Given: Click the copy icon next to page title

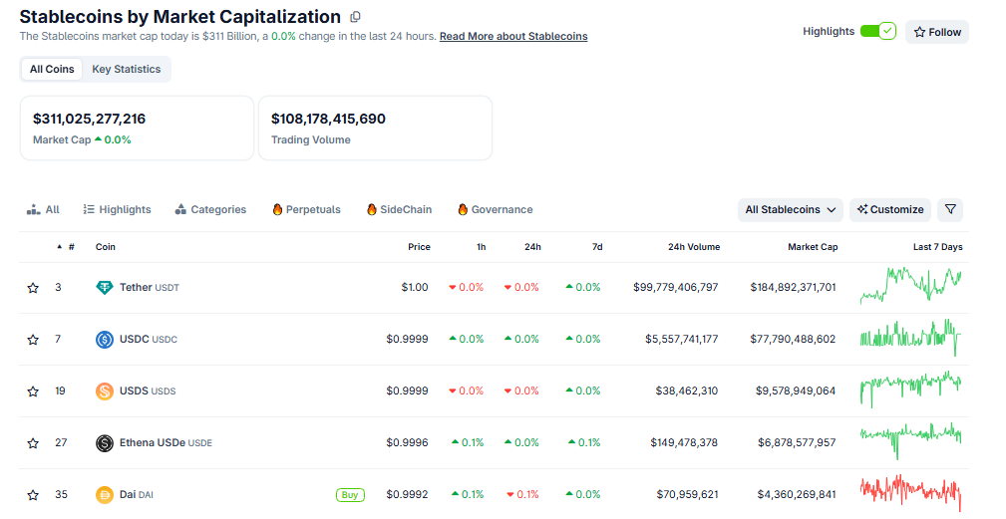Looking at the screenshot, I should coord(356,17).
